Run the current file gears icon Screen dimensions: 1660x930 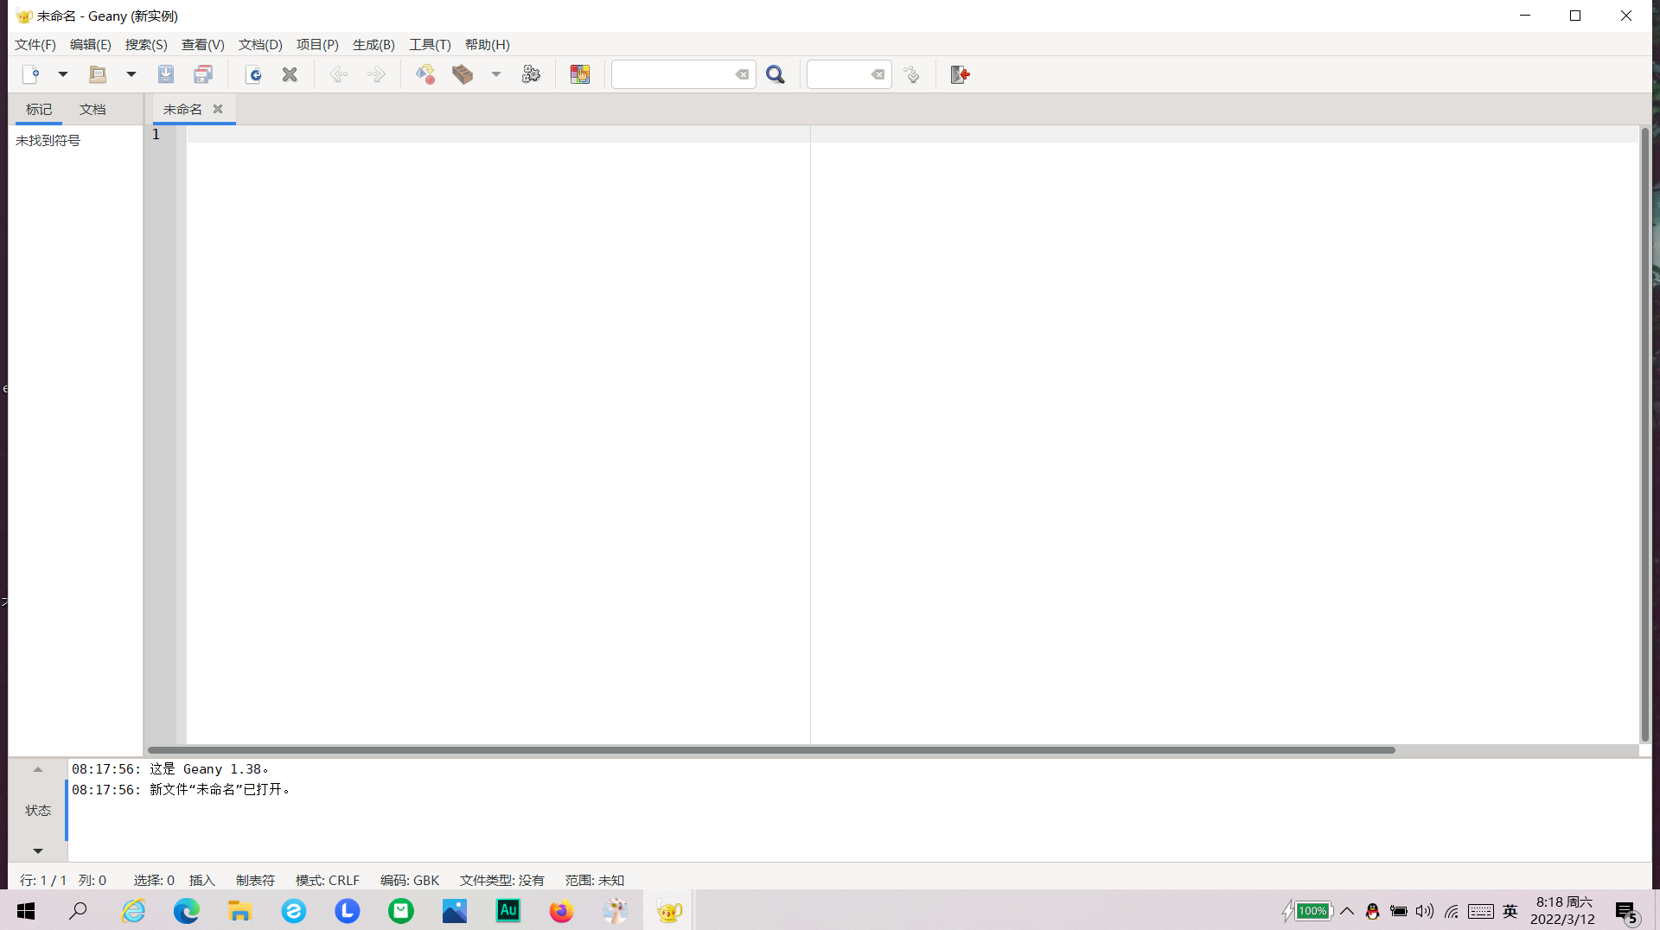pos(531,74)
